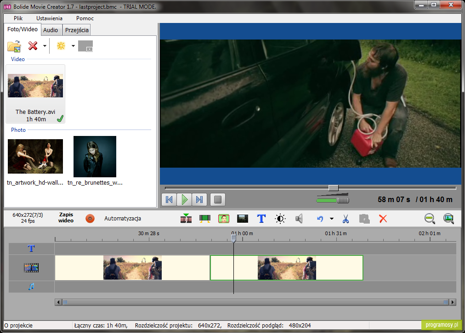Jump to previous frame in preview

[169, 199]
